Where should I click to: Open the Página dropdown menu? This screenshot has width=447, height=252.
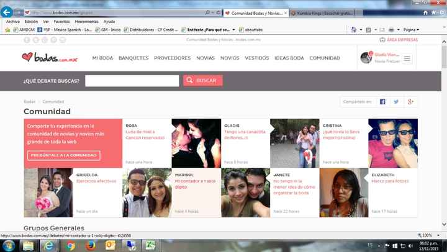pyautogui.click(x=411, y=30)
